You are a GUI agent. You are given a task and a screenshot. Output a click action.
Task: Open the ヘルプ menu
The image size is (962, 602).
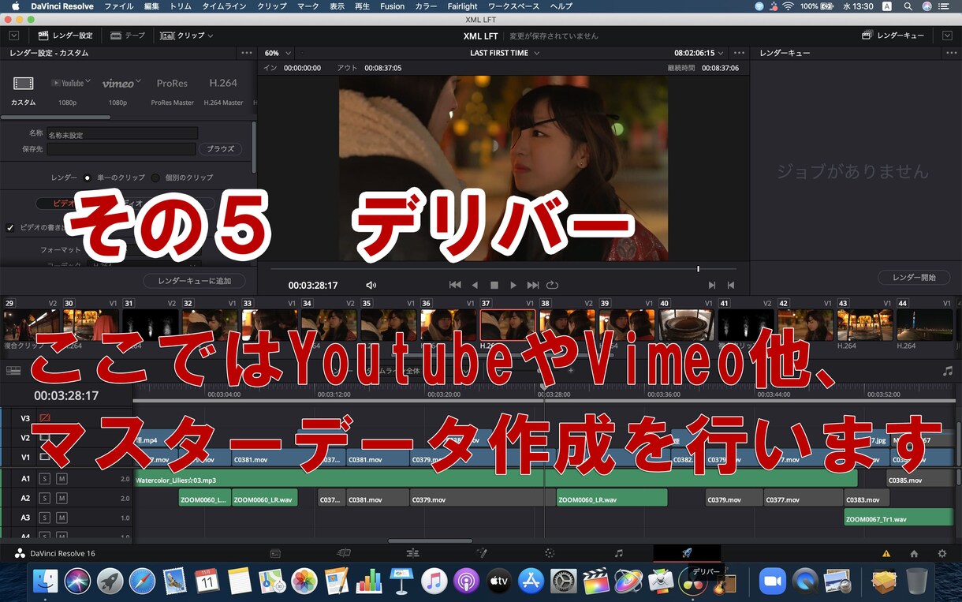click(561, 6)
